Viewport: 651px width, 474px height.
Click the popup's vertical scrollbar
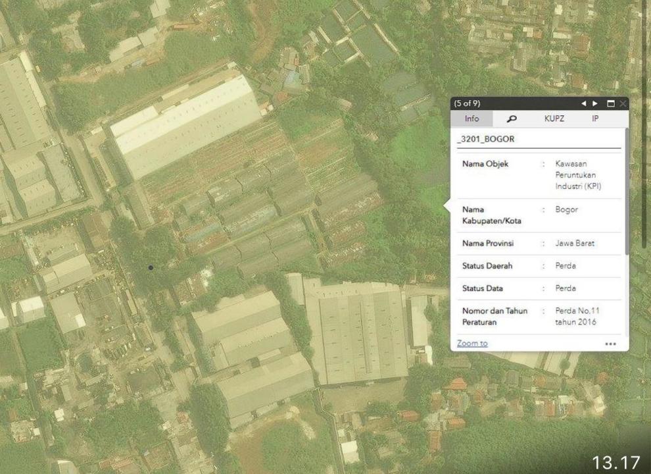(x=626, y=191)
